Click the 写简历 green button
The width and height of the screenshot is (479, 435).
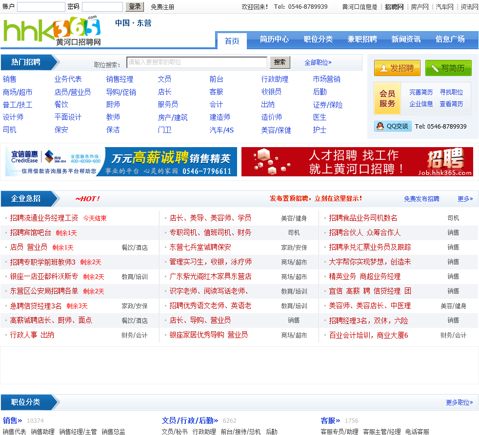coord(448,68)
